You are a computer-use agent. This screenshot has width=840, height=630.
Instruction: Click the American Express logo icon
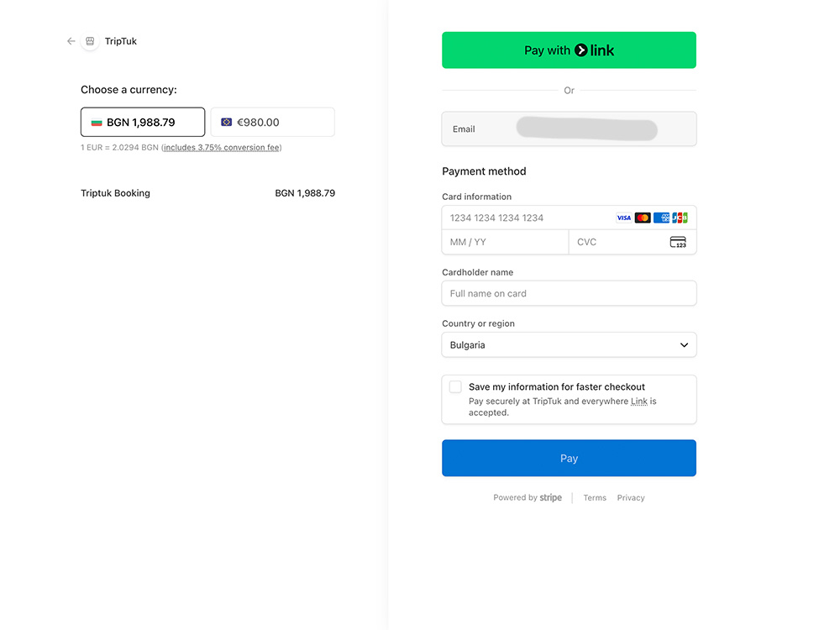[661, 218]
